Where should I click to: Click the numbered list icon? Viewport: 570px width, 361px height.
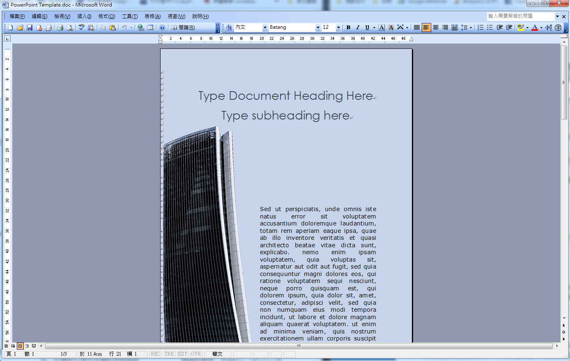(x=480, y=28)
